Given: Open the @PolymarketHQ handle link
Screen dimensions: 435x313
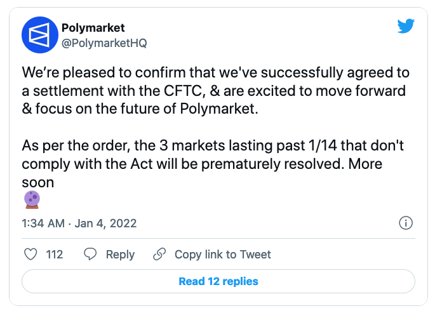Looking at the screenshot, I should point(104,43).
